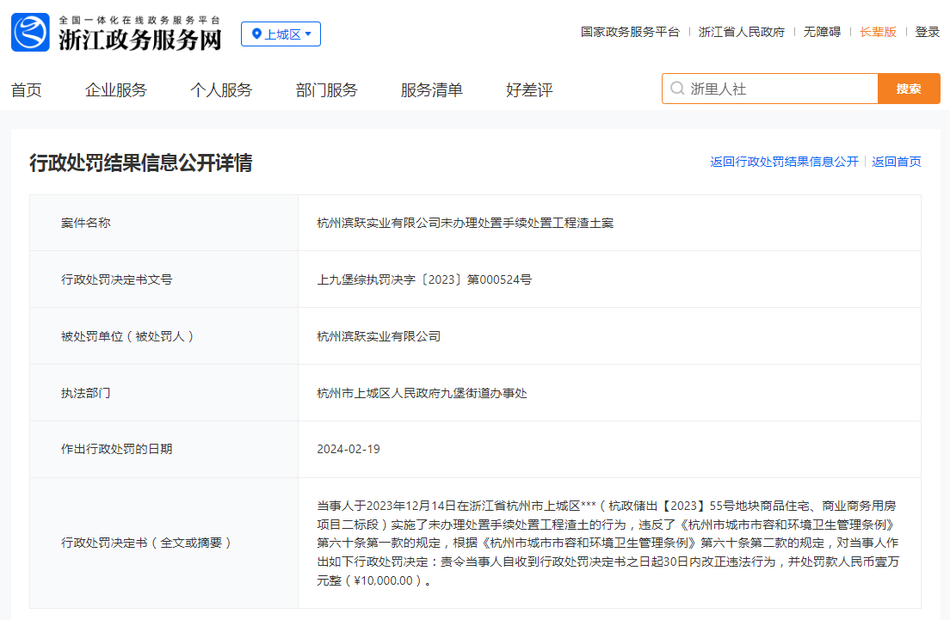Click penalized party value 杭州滨跃实业有限公司
The width and height of the screenshot is (950, 620).
379,336
